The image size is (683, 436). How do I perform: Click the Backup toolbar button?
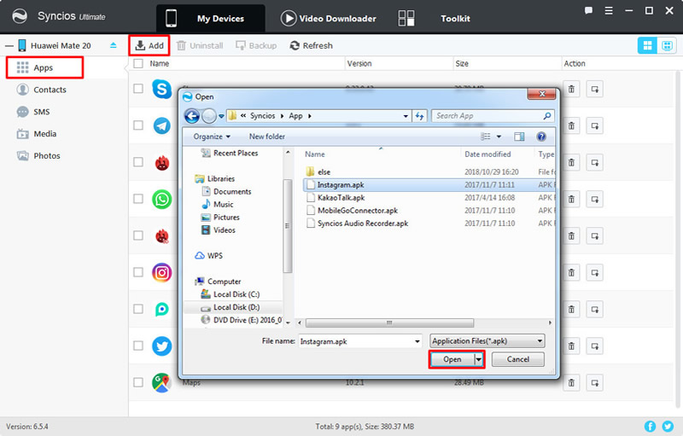point(256,46)
